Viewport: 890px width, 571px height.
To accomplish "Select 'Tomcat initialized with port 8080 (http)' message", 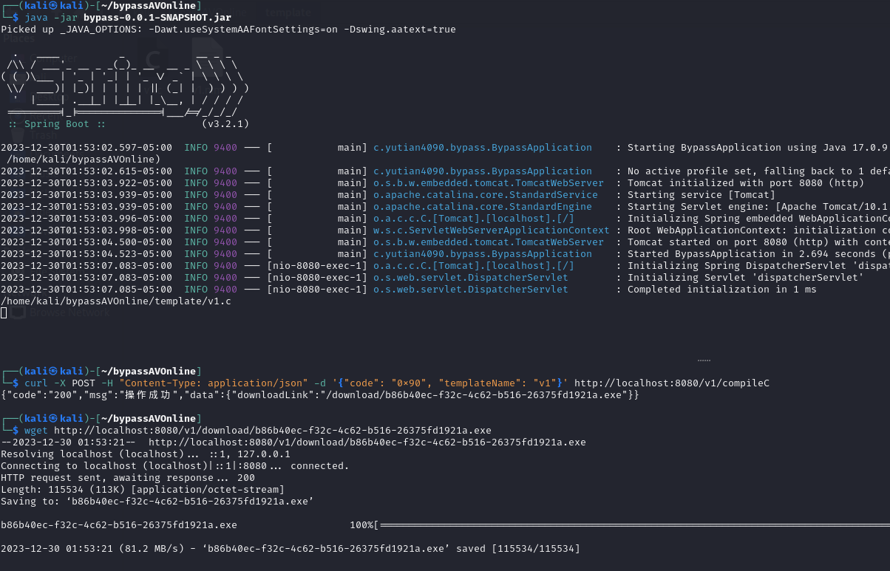I will [x=746, y=183].
